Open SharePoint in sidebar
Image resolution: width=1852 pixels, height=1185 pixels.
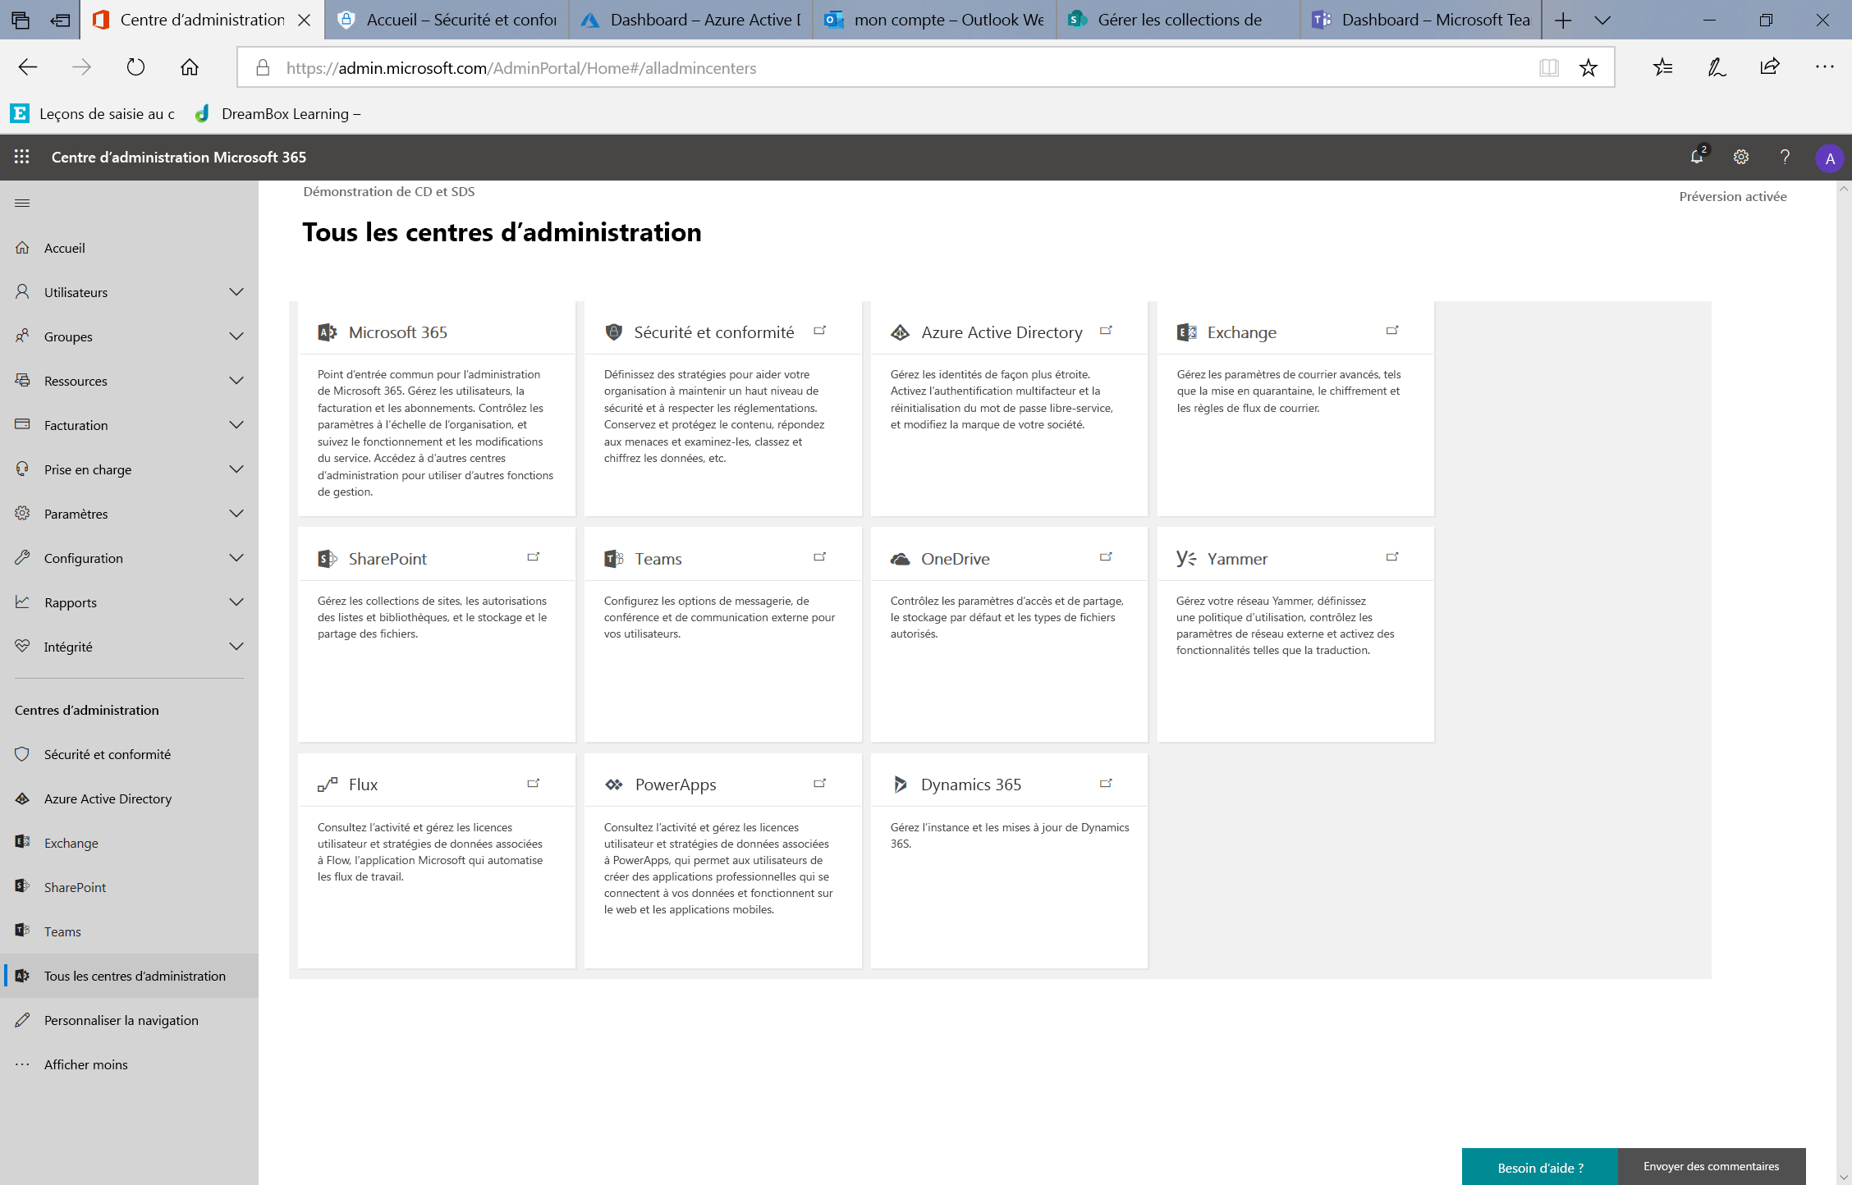pos(130,887)
